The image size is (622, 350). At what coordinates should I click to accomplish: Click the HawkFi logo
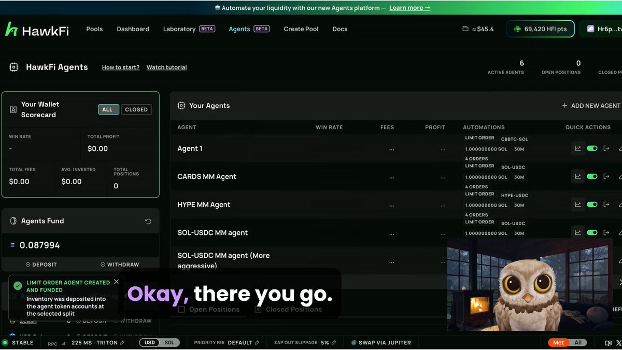37,30
